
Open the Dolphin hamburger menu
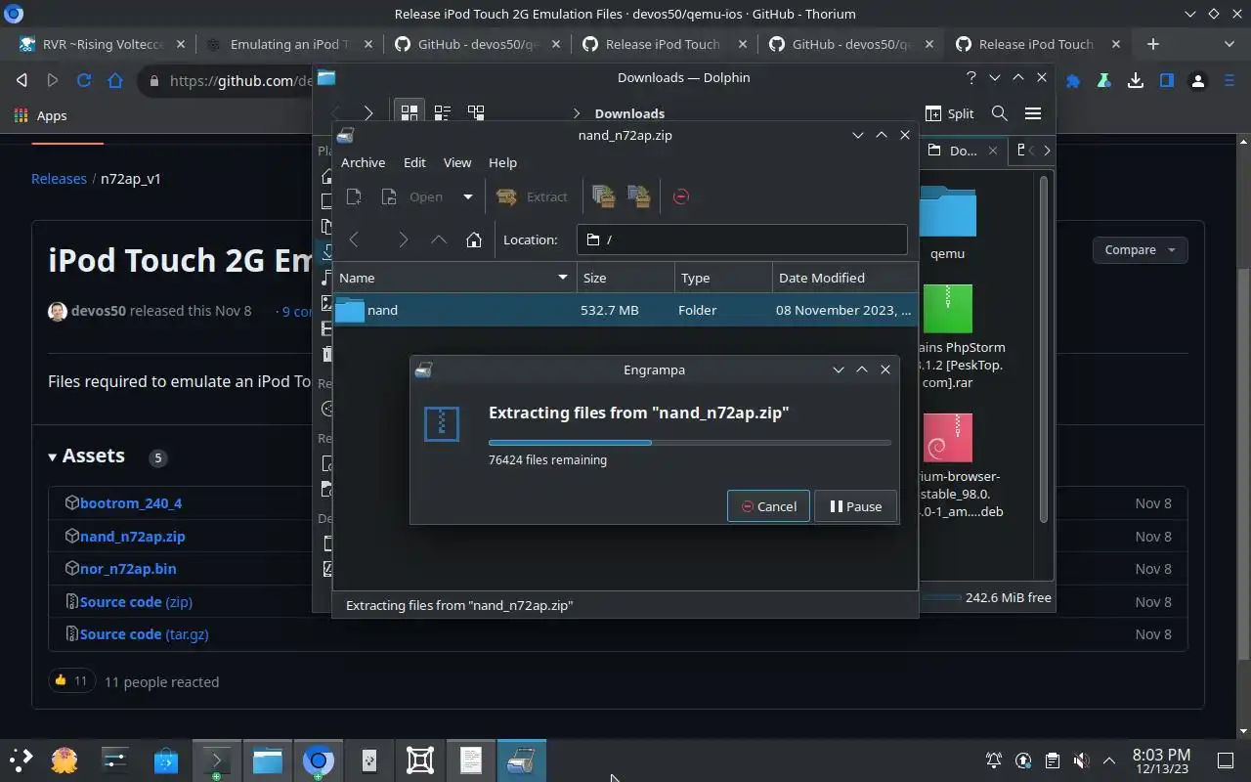coord(1032,113)
